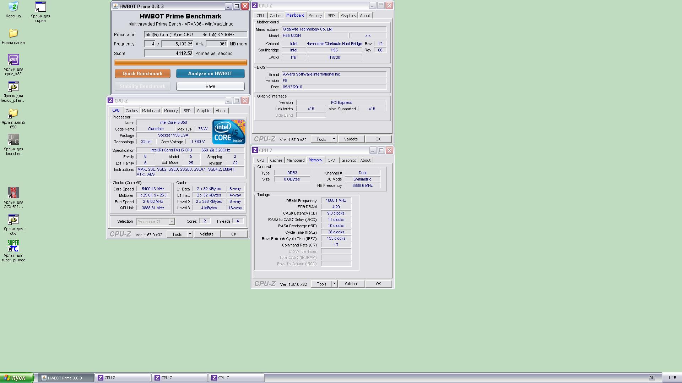Open the Graphics tab in the CPU window

tap(204, 111)
